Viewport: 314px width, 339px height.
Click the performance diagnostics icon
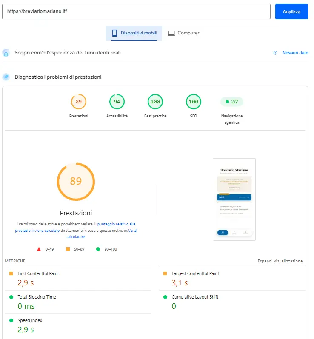click(6, 77)
